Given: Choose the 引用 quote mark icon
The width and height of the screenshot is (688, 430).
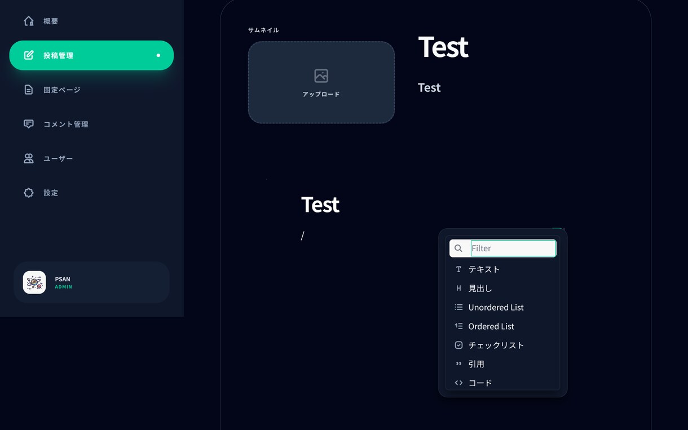Looking at the screenshot, I should 458,364.
